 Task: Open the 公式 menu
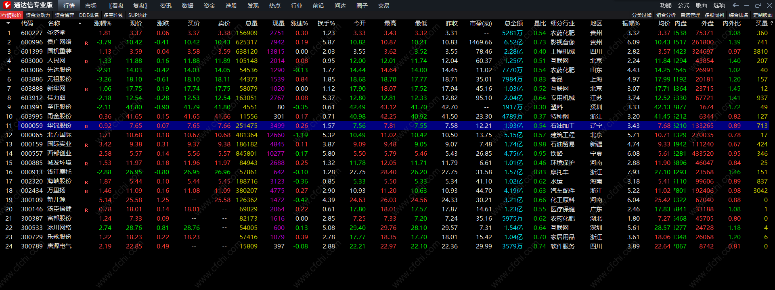684,5
